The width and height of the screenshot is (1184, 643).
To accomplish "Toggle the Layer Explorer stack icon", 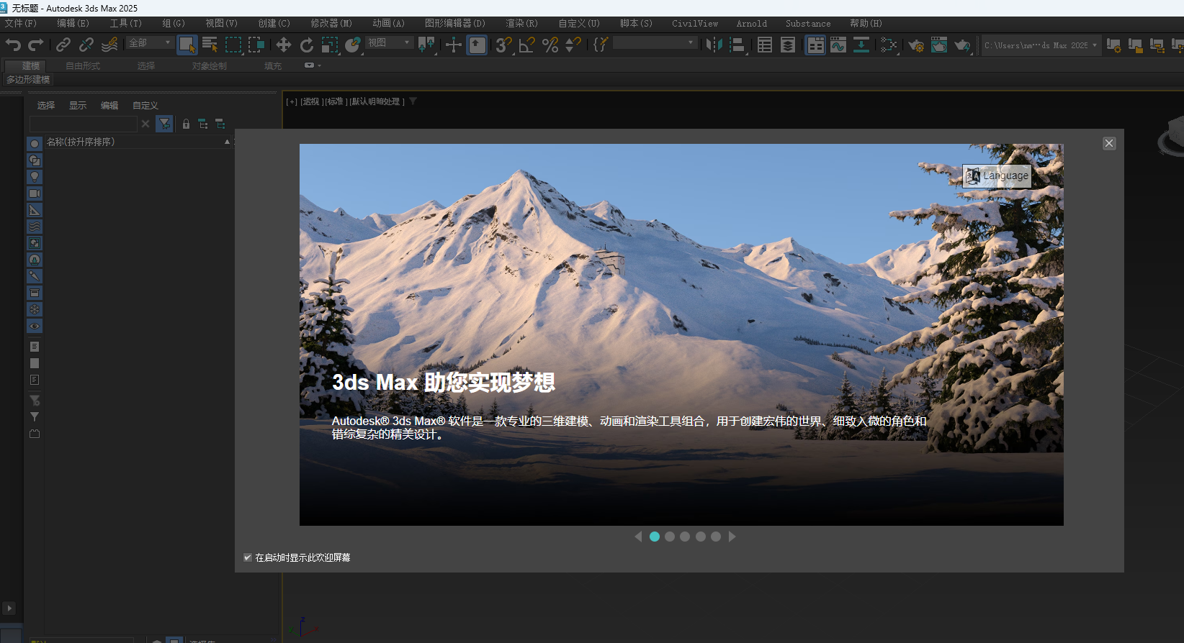I will coord(788,45).
